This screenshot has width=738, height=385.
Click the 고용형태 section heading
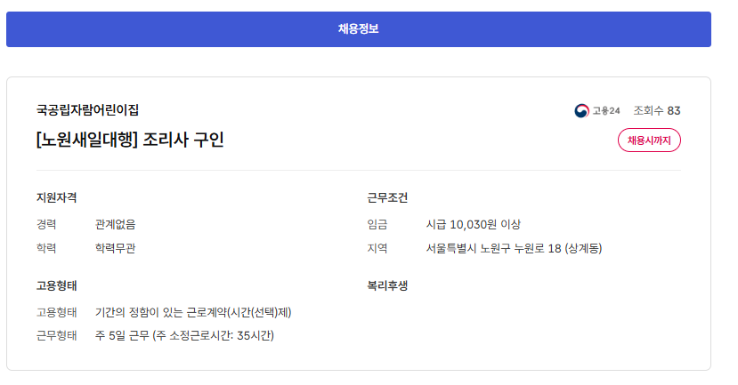[x=55, y=286]
